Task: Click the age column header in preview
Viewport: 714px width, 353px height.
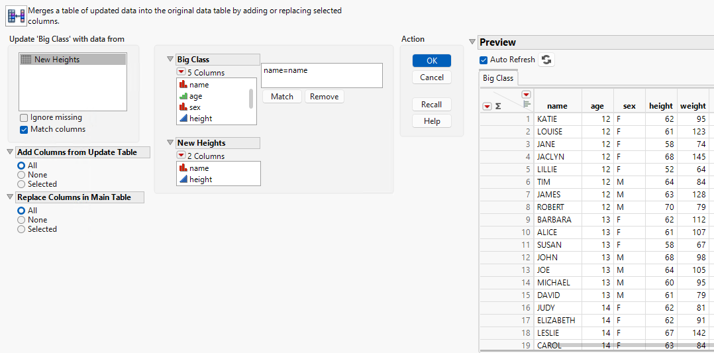Action: pyautogui.click(x=597, y=106)
